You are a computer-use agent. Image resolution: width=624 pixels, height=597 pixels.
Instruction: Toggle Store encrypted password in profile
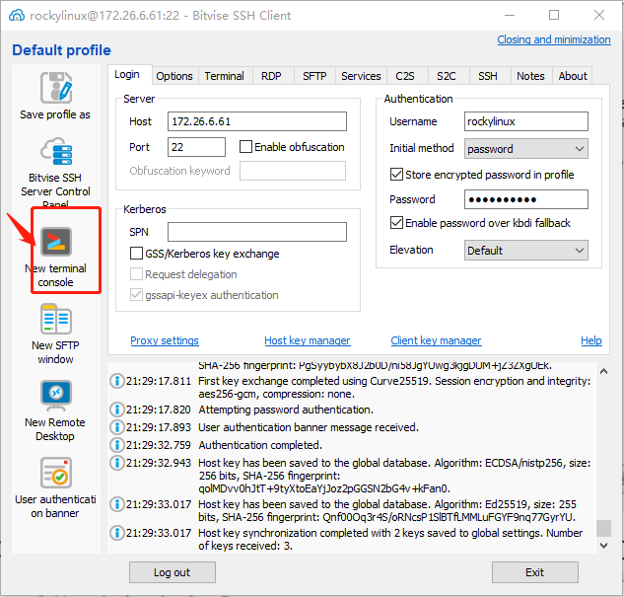tap(396, 175)
